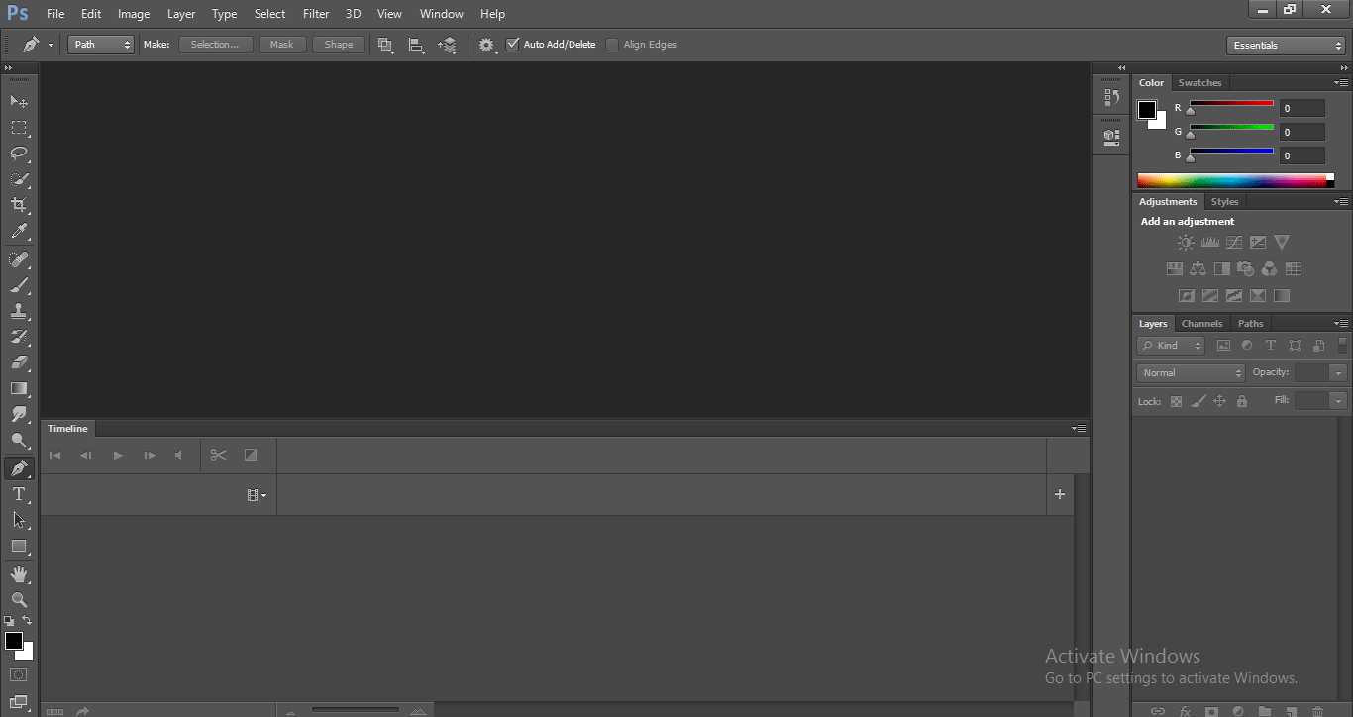Select the Quick Selection tool
The width and height of the screenshot is (1353, 717).
(x=19, y=179)
